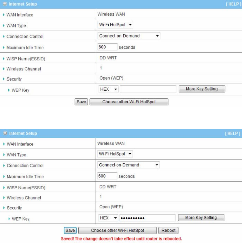Click the WAN Type arrow in bottom panel
The image size is (242, 243).
(x=4, y=155)
